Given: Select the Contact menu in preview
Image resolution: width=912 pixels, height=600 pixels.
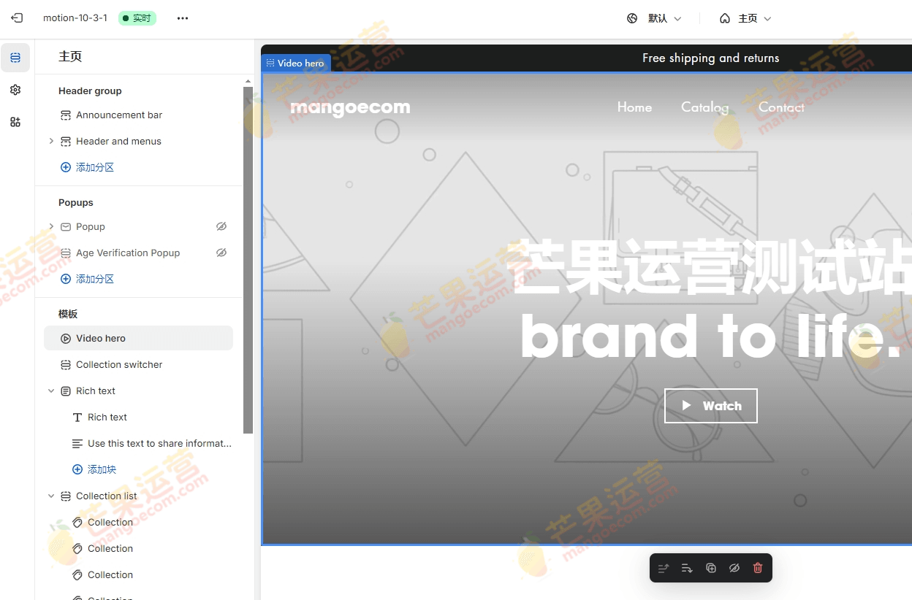Looking at the screenshot, I should coord(781,107).
